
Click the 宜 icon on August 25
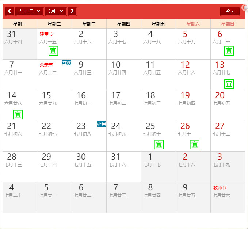click(x=159, y=145)
